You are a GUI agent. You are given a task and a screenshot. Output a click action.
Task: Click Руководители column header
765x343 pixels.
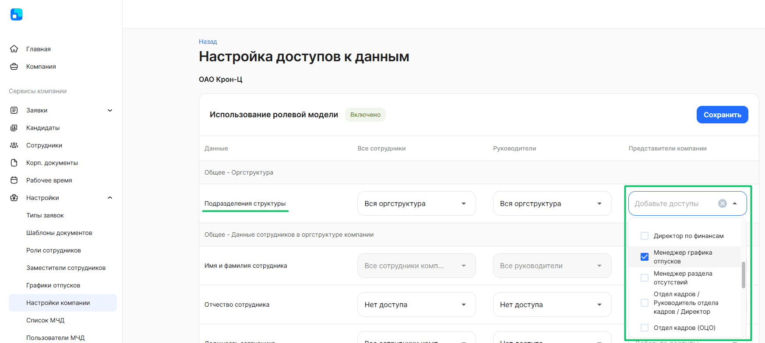[x=515, y=148]
